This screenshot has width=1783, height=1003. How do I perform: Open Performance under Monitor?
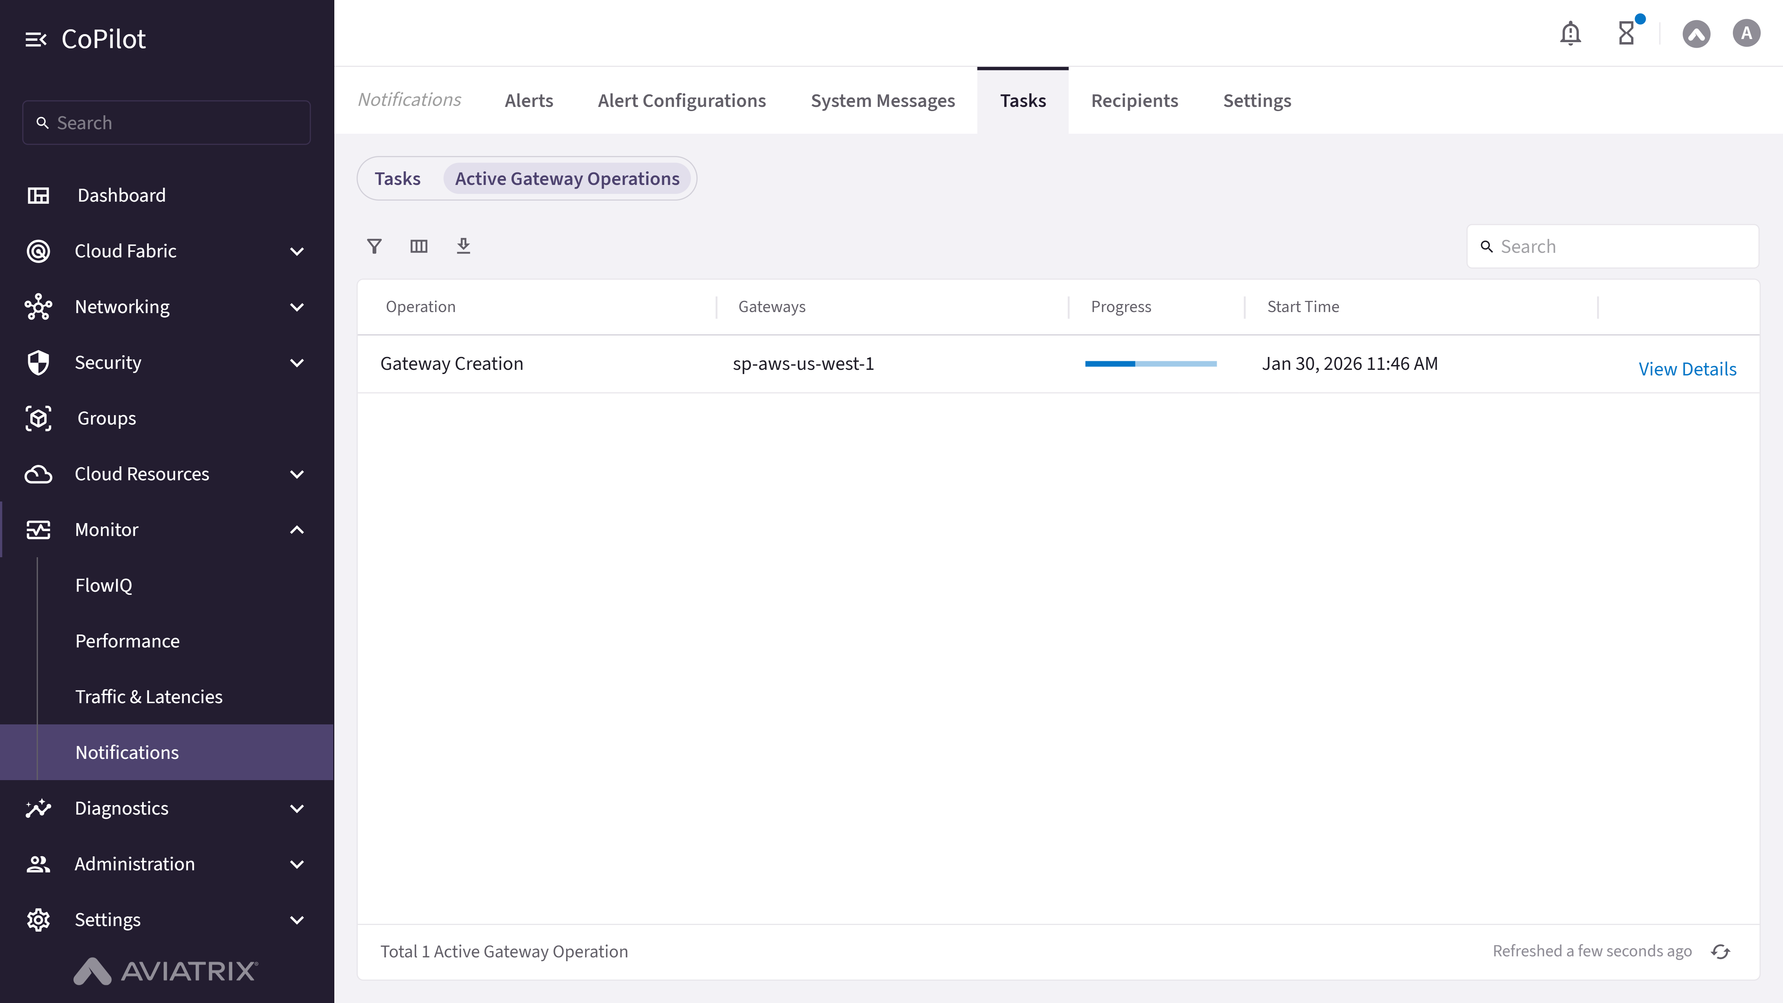pos(127,641)
